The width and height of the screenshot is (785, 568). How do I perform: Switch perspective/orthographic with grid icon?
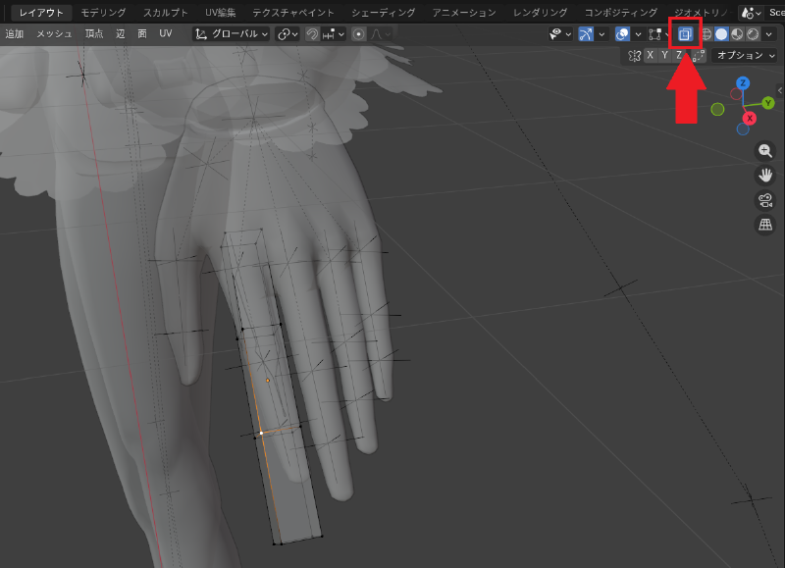765,225
